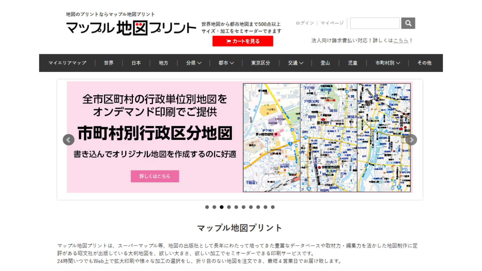Image resolution: width=482 pixels, height=271 pixels.
Task: Open the ログイン link
Action: pyautogui.click(x=305, y=23)
